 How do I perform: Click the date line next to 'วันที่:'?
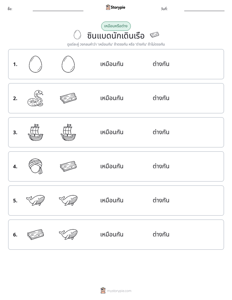click(204, 9)
